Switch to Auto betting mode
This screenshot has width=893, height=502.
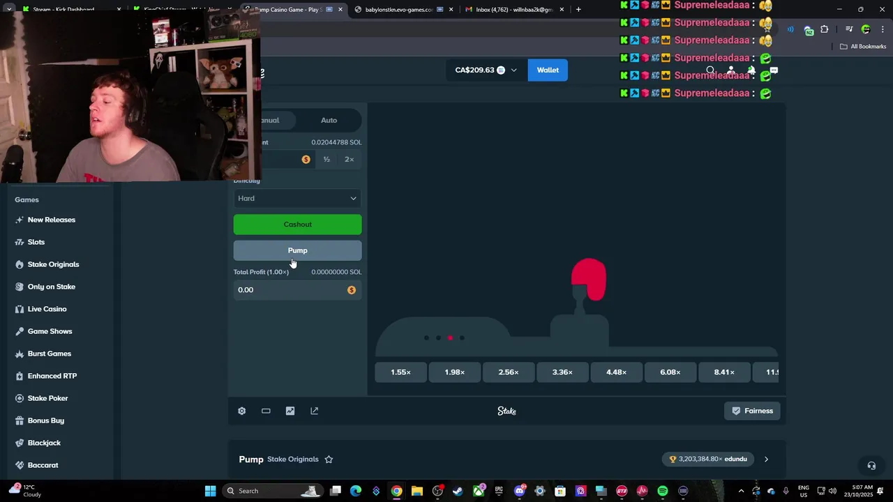(x=329, y=121)
